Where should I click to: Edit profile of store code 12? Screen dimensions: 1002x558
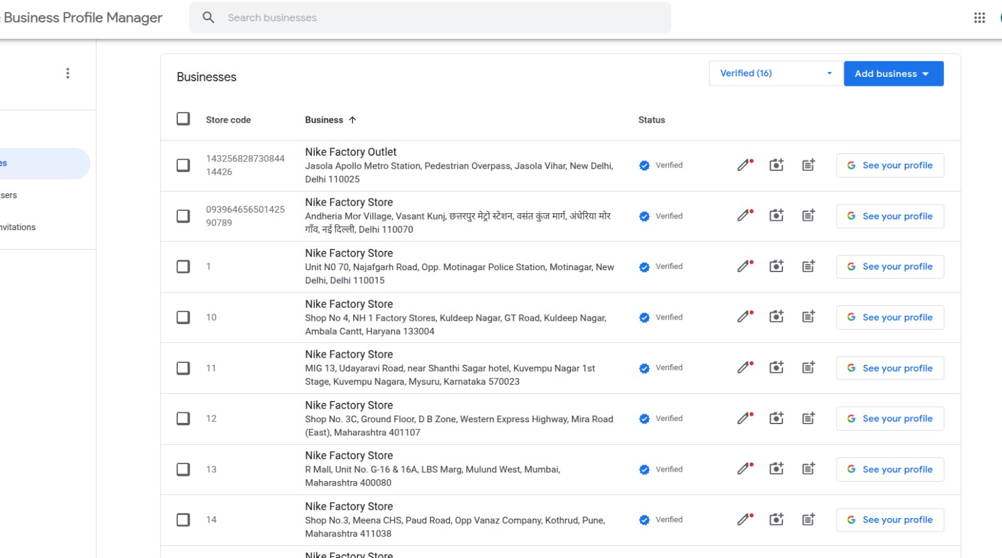tap(745, 418)
